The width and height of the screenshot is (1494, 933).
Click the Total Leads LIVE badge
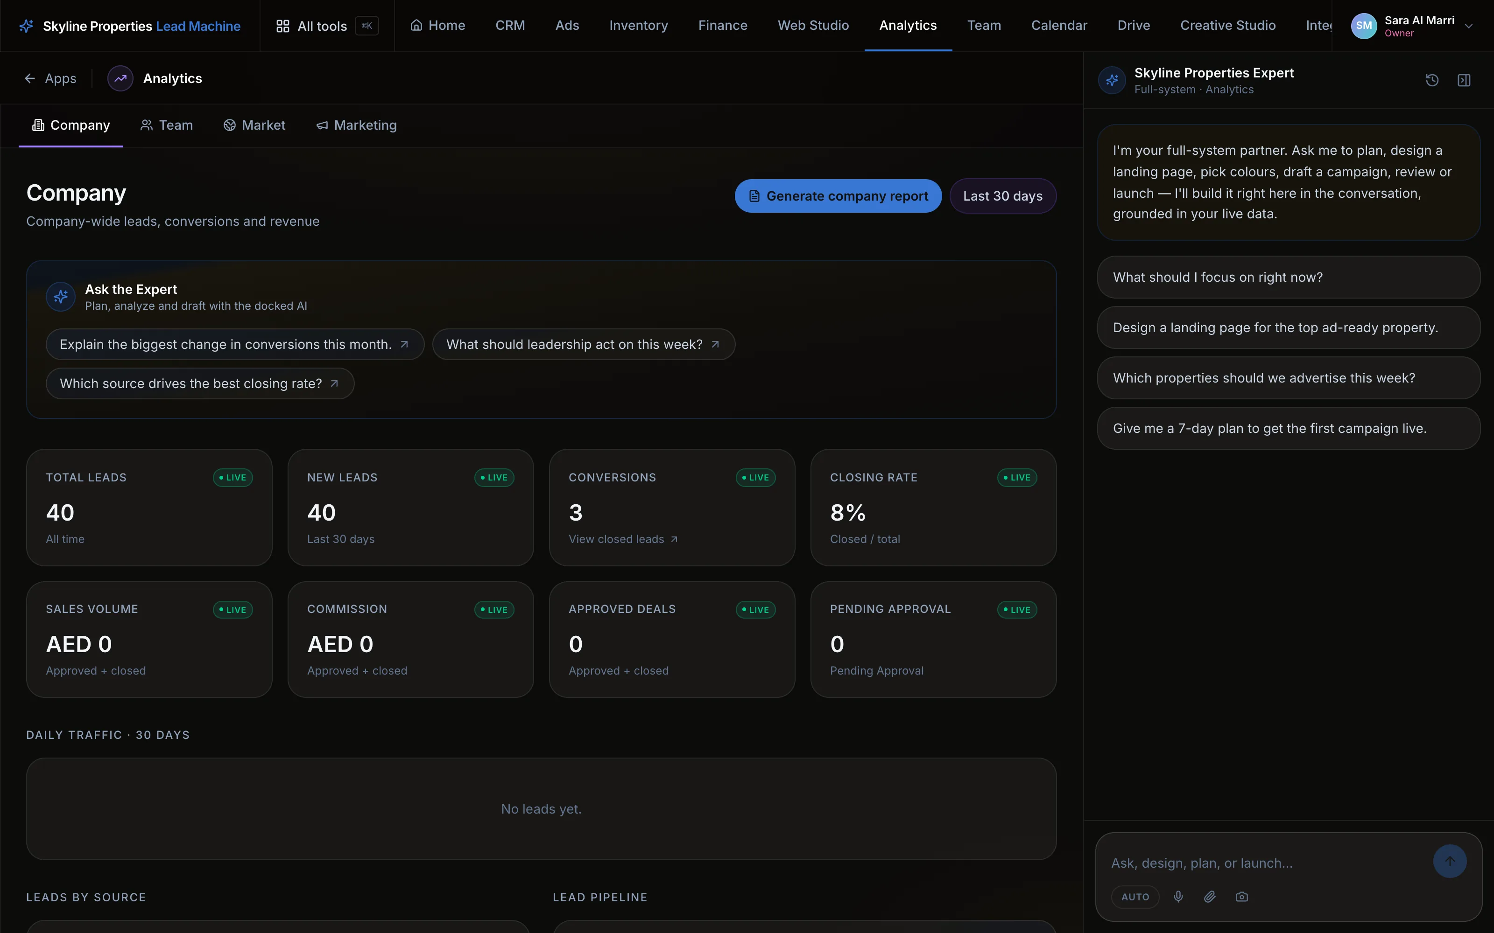[x=233, y=478]
